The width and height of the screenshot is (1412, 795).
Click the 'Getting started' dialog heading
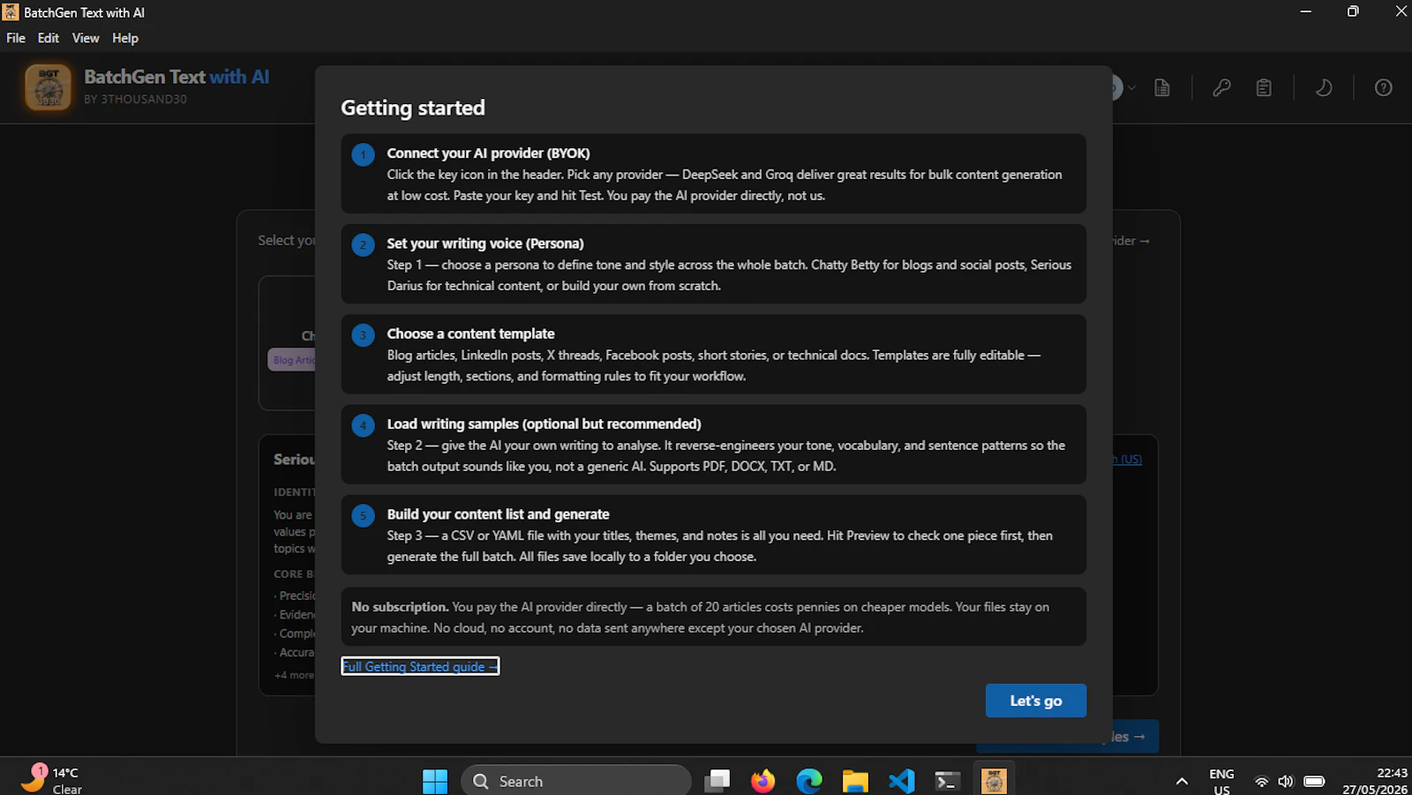[413, 108]
